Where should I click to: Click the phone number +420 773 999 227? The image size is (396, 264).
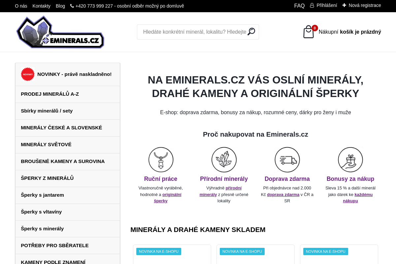94,6
